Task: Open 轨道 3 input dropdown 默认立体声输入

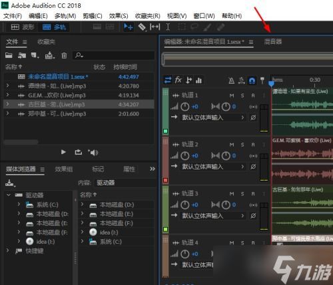Action: [212, 216]
